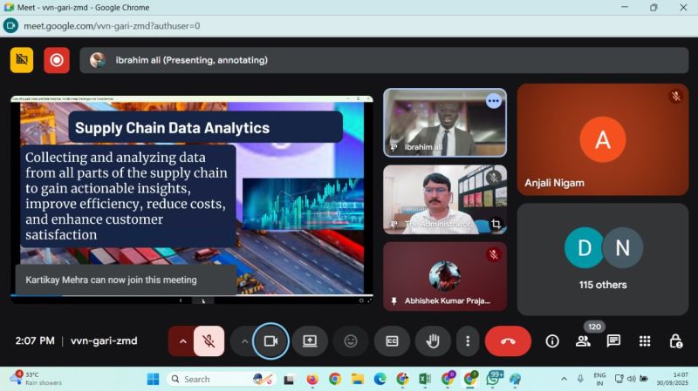This screenshot has width=698, height=391.
Task: Open the activities grid icon
Action: [x=645, y=341]
